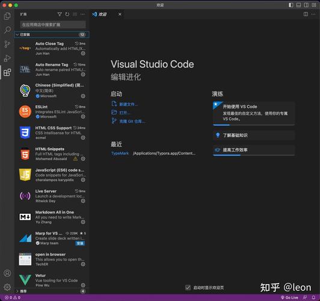
Task: Open manage gear for Markdown All in One
Action: 83,222
